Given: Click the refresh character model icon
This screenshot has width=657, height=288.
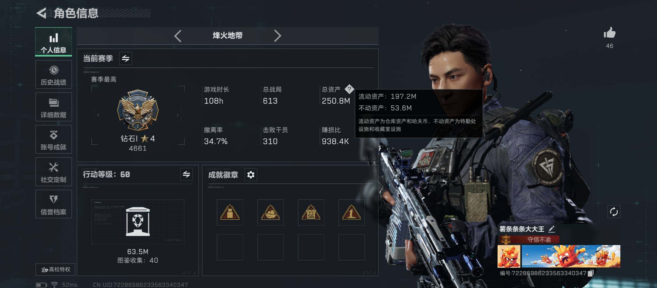Looking at the screenshot, I should (x=614, y=212).
